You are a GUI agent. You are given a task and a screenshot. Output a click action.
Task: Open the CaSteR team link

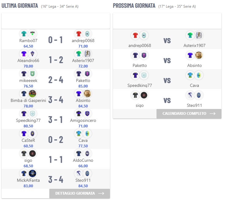(x=28, y=140)
